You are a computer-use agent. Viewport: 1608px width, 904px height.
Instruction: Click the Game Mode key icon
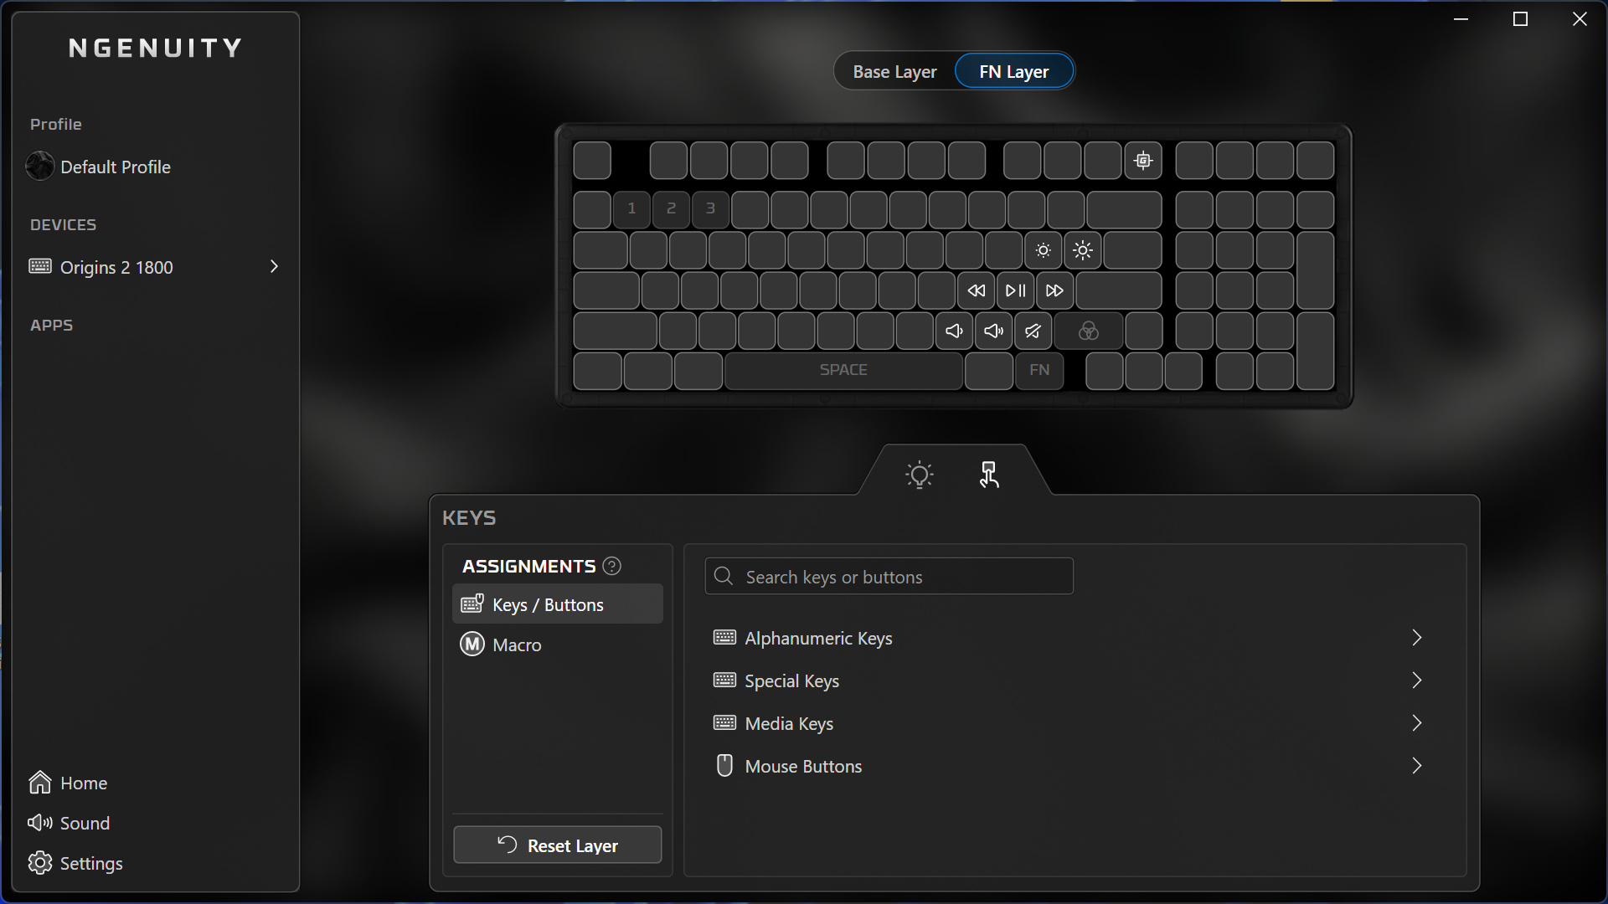[x=1143, y=161]
